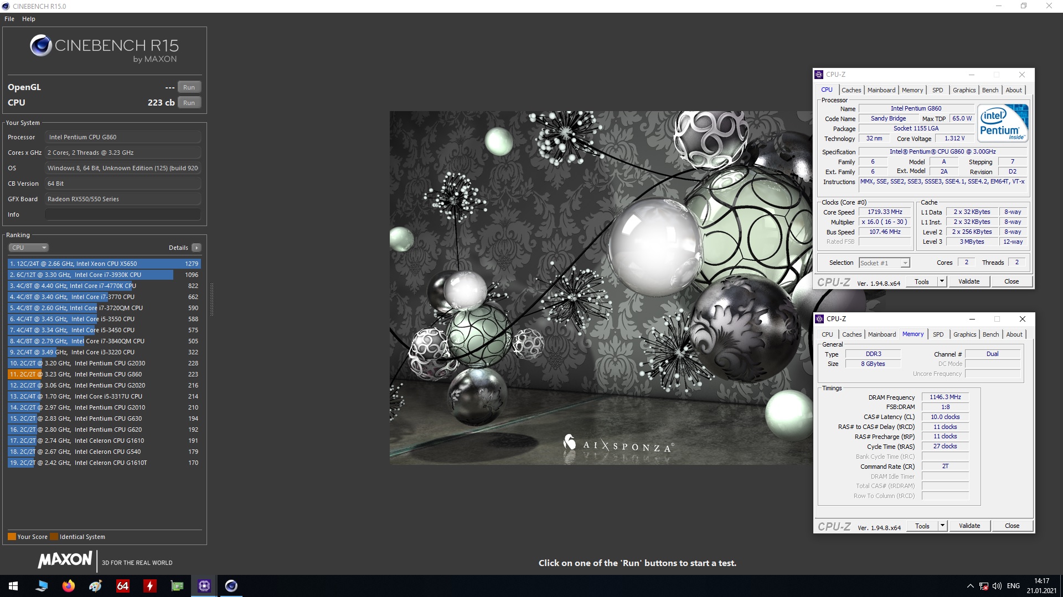Show hidden system tray icons
This screenshot has height=597, width=1063.
tap(970, 586)
